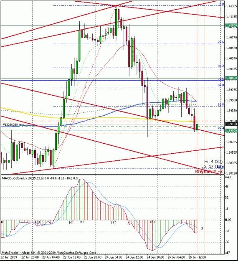This screenshot has width=238, height=261.
Task: Click the 24 Jun 04:00 time label
Action: (x=114, y=257)
